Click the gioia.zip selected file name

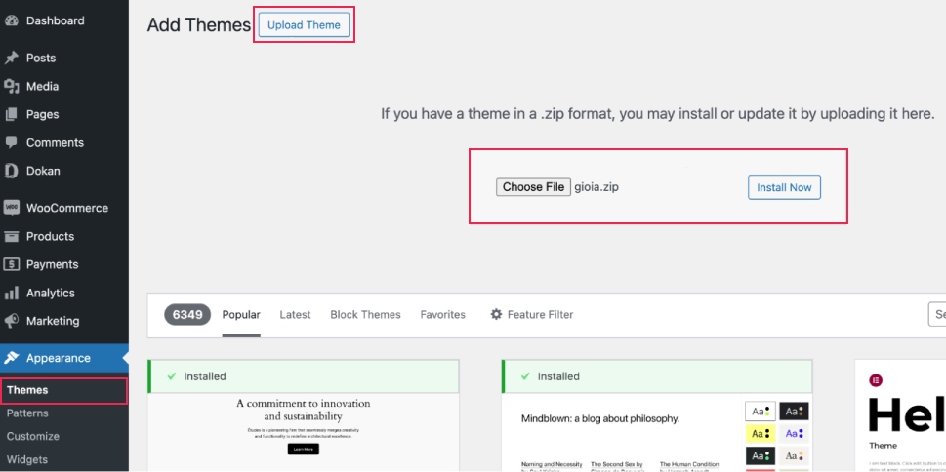coord(596,187)
